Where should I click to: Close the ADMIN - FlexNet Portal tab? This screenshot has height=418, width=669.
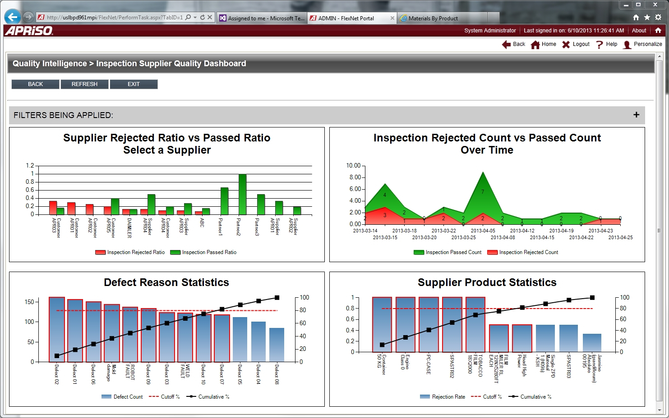point(392,18)
